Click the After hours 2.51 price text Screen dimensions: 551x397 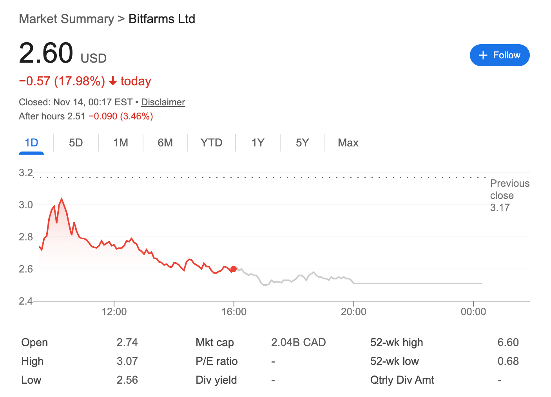click(x=52, y=116)
